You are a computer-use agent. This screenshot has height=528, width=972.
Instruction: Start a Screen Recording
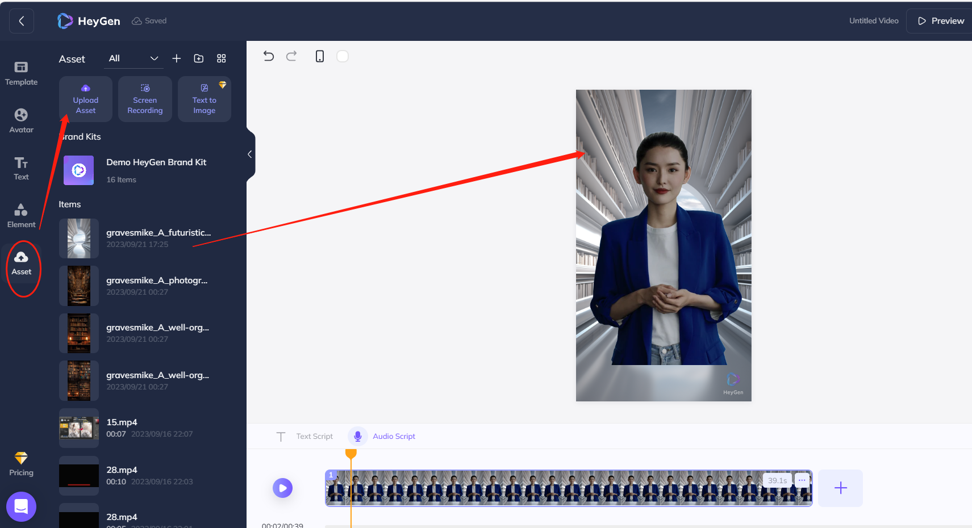(145, 99)
